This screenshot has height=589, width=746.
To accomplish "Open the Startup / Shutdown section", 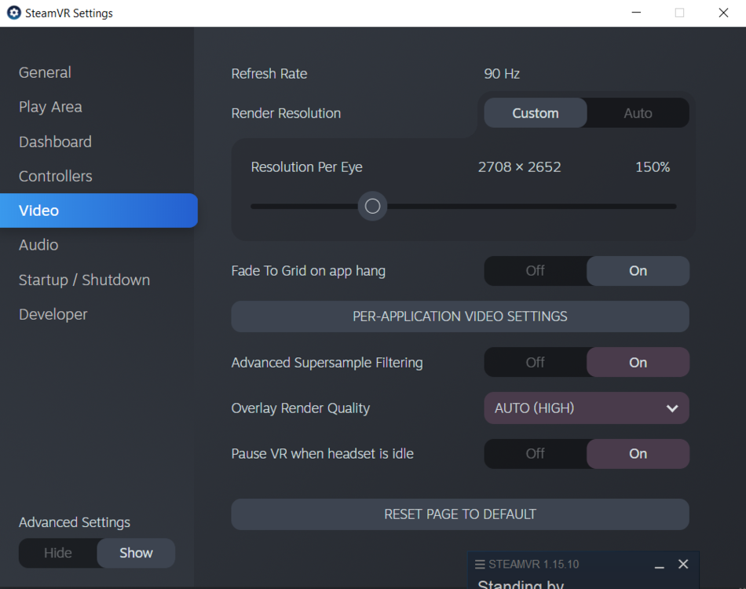I will pyautogui.click(x=84, y=280).
